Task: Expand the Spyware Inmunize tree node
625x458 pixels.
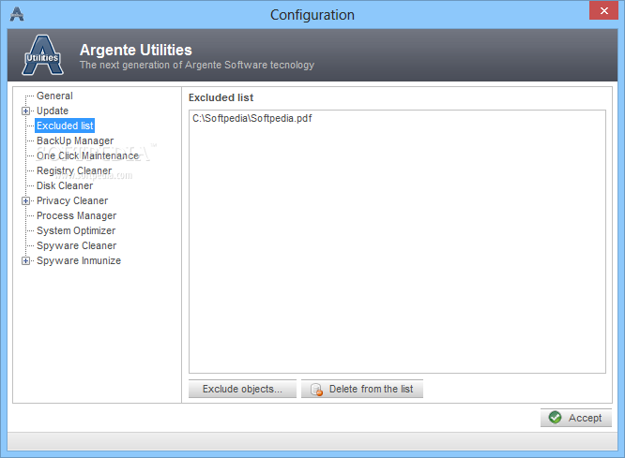Action: 25,261
